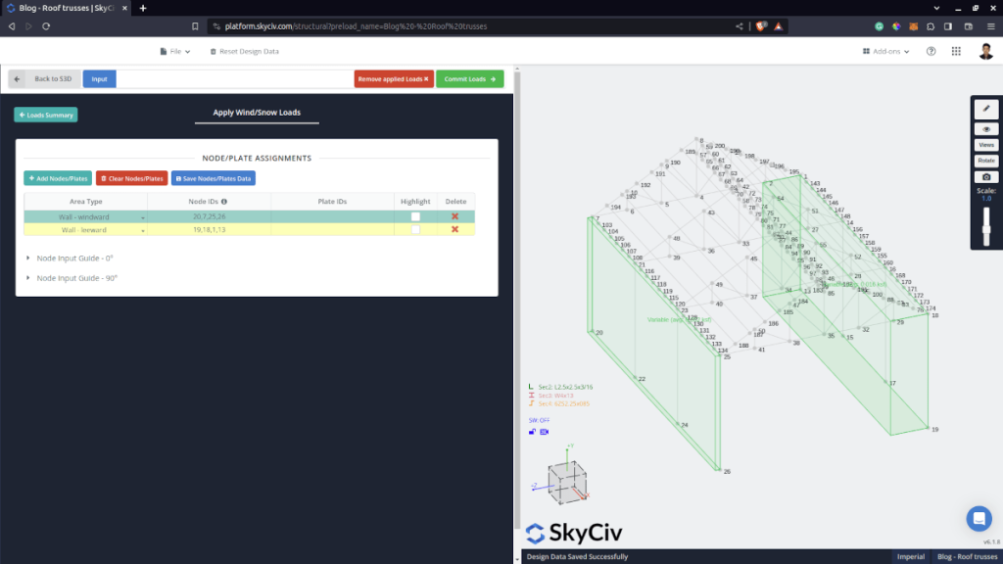
Task: Enable highlight for Wall - windward
Action: click(415, 215)
